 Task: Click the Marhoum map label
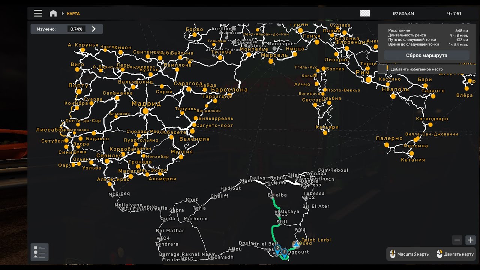[x=196, y=219]
